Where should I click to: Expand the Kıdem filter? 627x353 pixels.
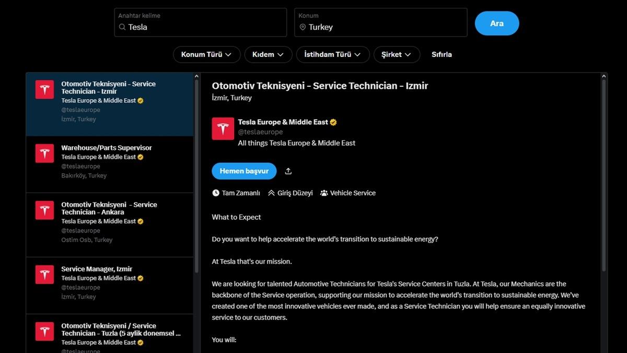coord(268,54)
